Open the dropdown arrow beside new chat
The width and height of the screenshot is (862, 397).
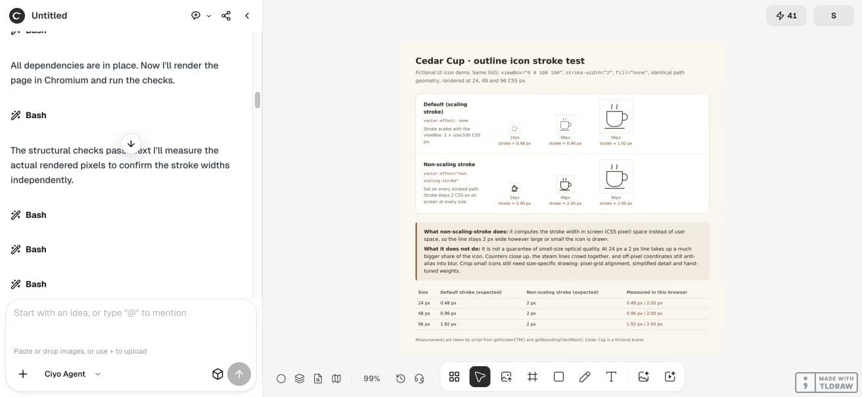coord(209,16)
